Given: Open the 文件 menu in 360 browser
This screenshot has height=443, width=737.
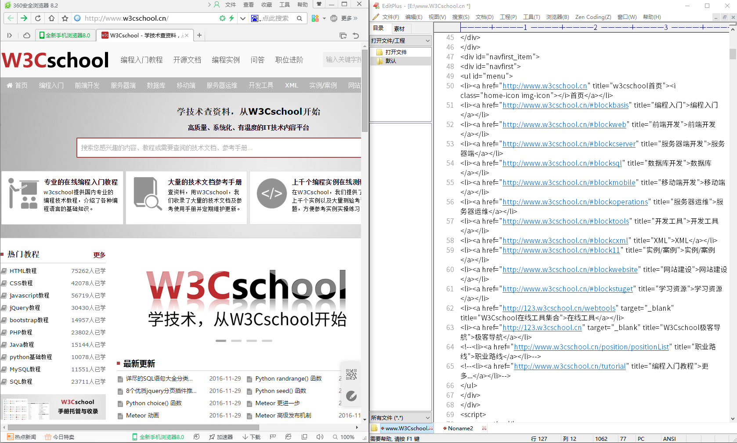Looking at the screenshot, I should pos(231,4).
